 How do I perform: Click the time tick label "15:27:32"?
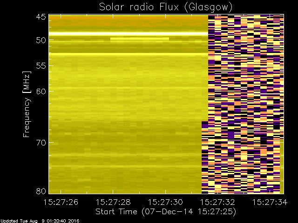tap(217, 202)
